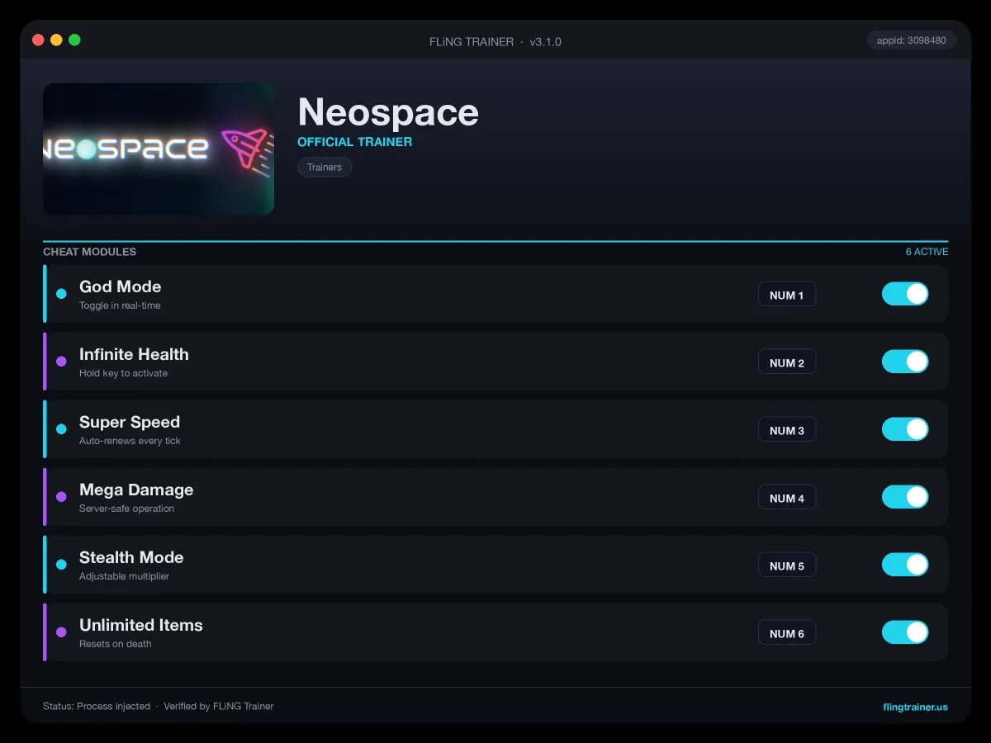Toggle off Super Speed cheat
The height and width of the screenshot is (743, 991).
905,429
